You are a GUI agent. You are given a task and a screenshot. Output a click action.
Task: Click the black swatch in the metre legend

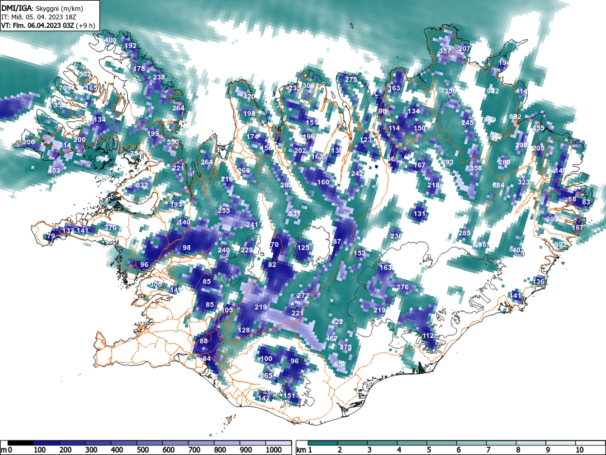point(21,443)
